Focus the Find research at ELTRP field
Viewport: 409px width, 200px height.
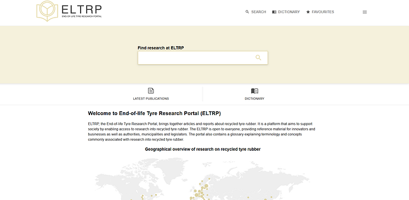203,58
